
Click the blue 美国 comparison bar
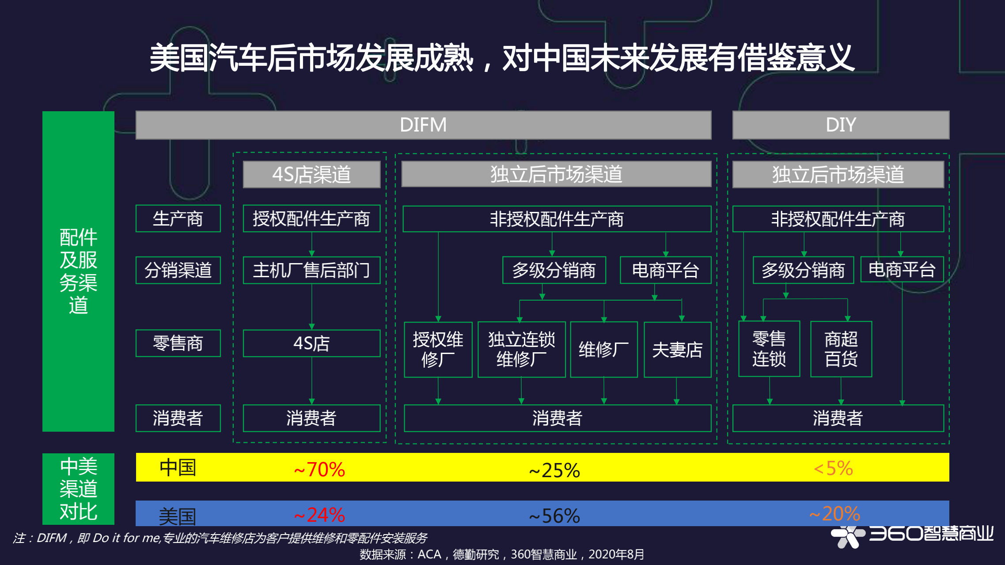pos(442,513)
